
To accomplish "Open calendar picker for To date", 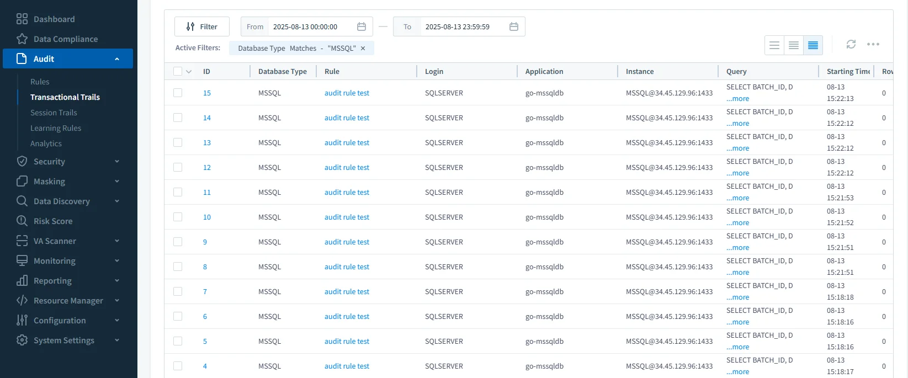I will coord(513,26).
